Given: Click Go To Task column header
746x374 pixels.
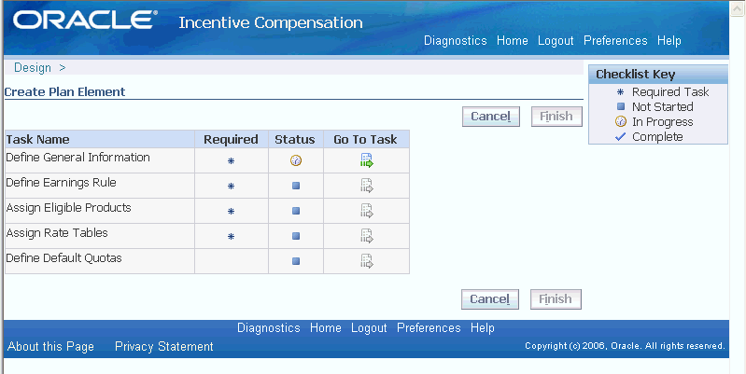Looking at the screenshot, I should point(365,140).
